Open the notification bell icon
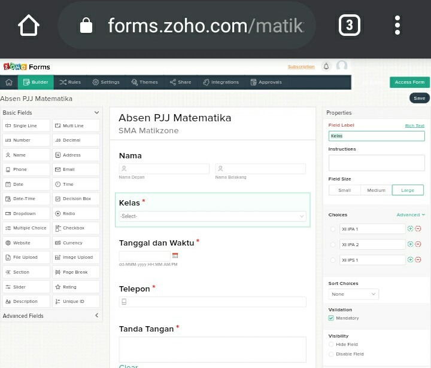431x368 pixels. tap(326, 67)
